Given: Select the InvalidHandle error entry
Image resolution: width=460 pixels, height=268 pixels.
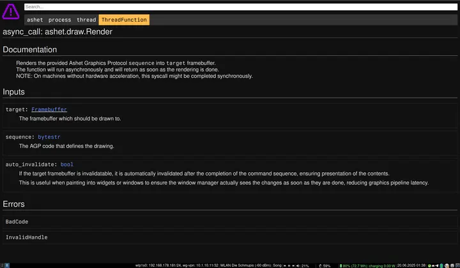Looking at the screenshot, I should click(x=26, y=237).
